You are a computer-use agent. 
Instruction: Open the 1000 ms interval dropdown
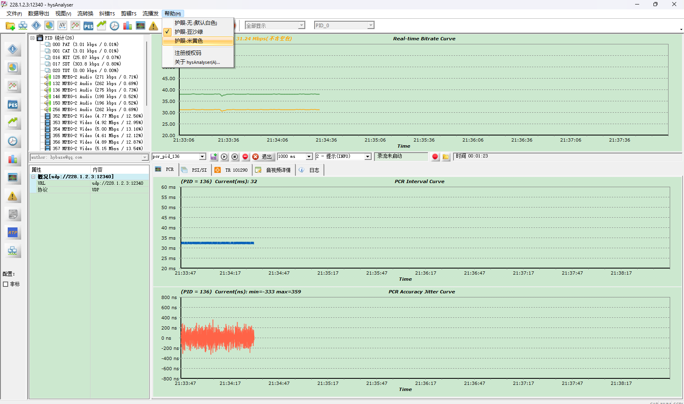tap(309, 157)
